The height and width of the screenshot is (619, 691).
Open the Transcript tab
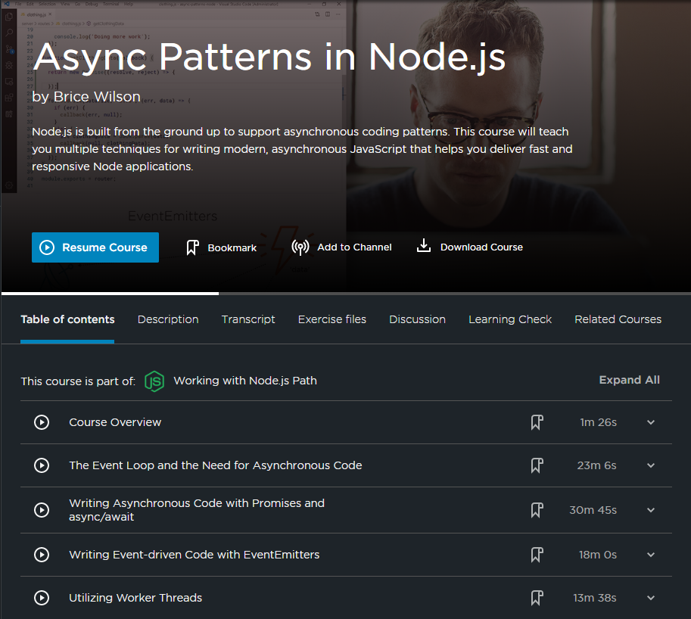point(248,319)
